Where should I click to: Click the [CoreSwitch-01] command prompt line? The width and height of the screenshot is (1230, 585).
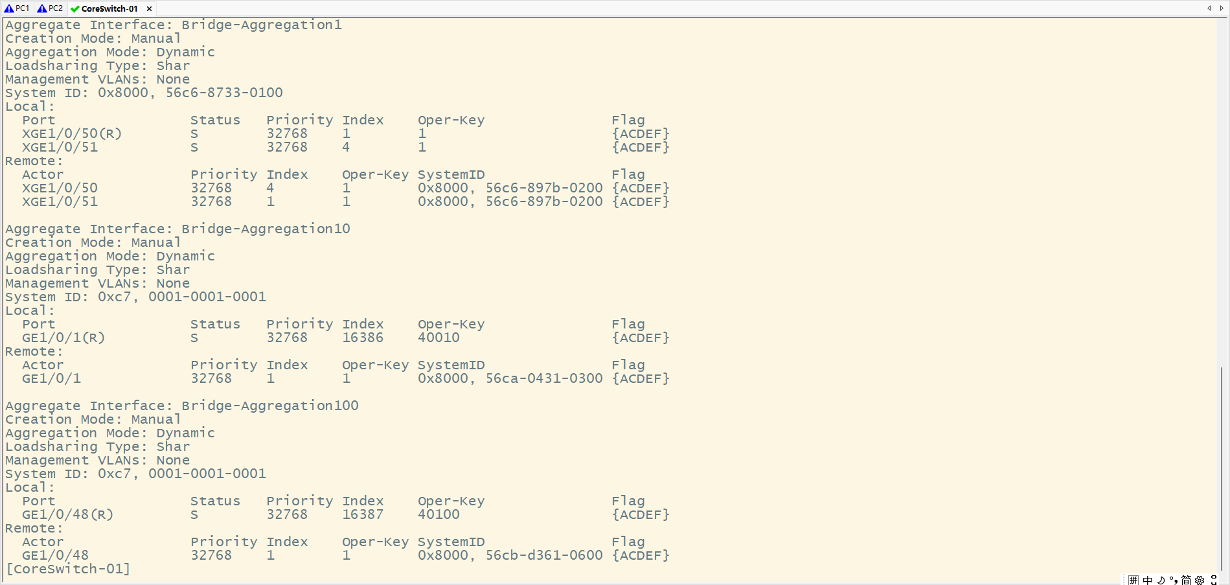click(x=68, y=569)
